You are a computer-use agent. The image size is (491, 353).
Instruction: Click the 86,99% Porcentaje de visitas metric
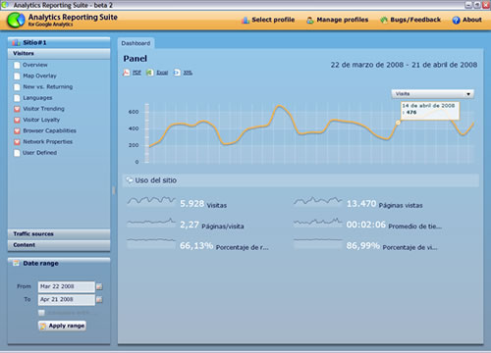(392, 246)
